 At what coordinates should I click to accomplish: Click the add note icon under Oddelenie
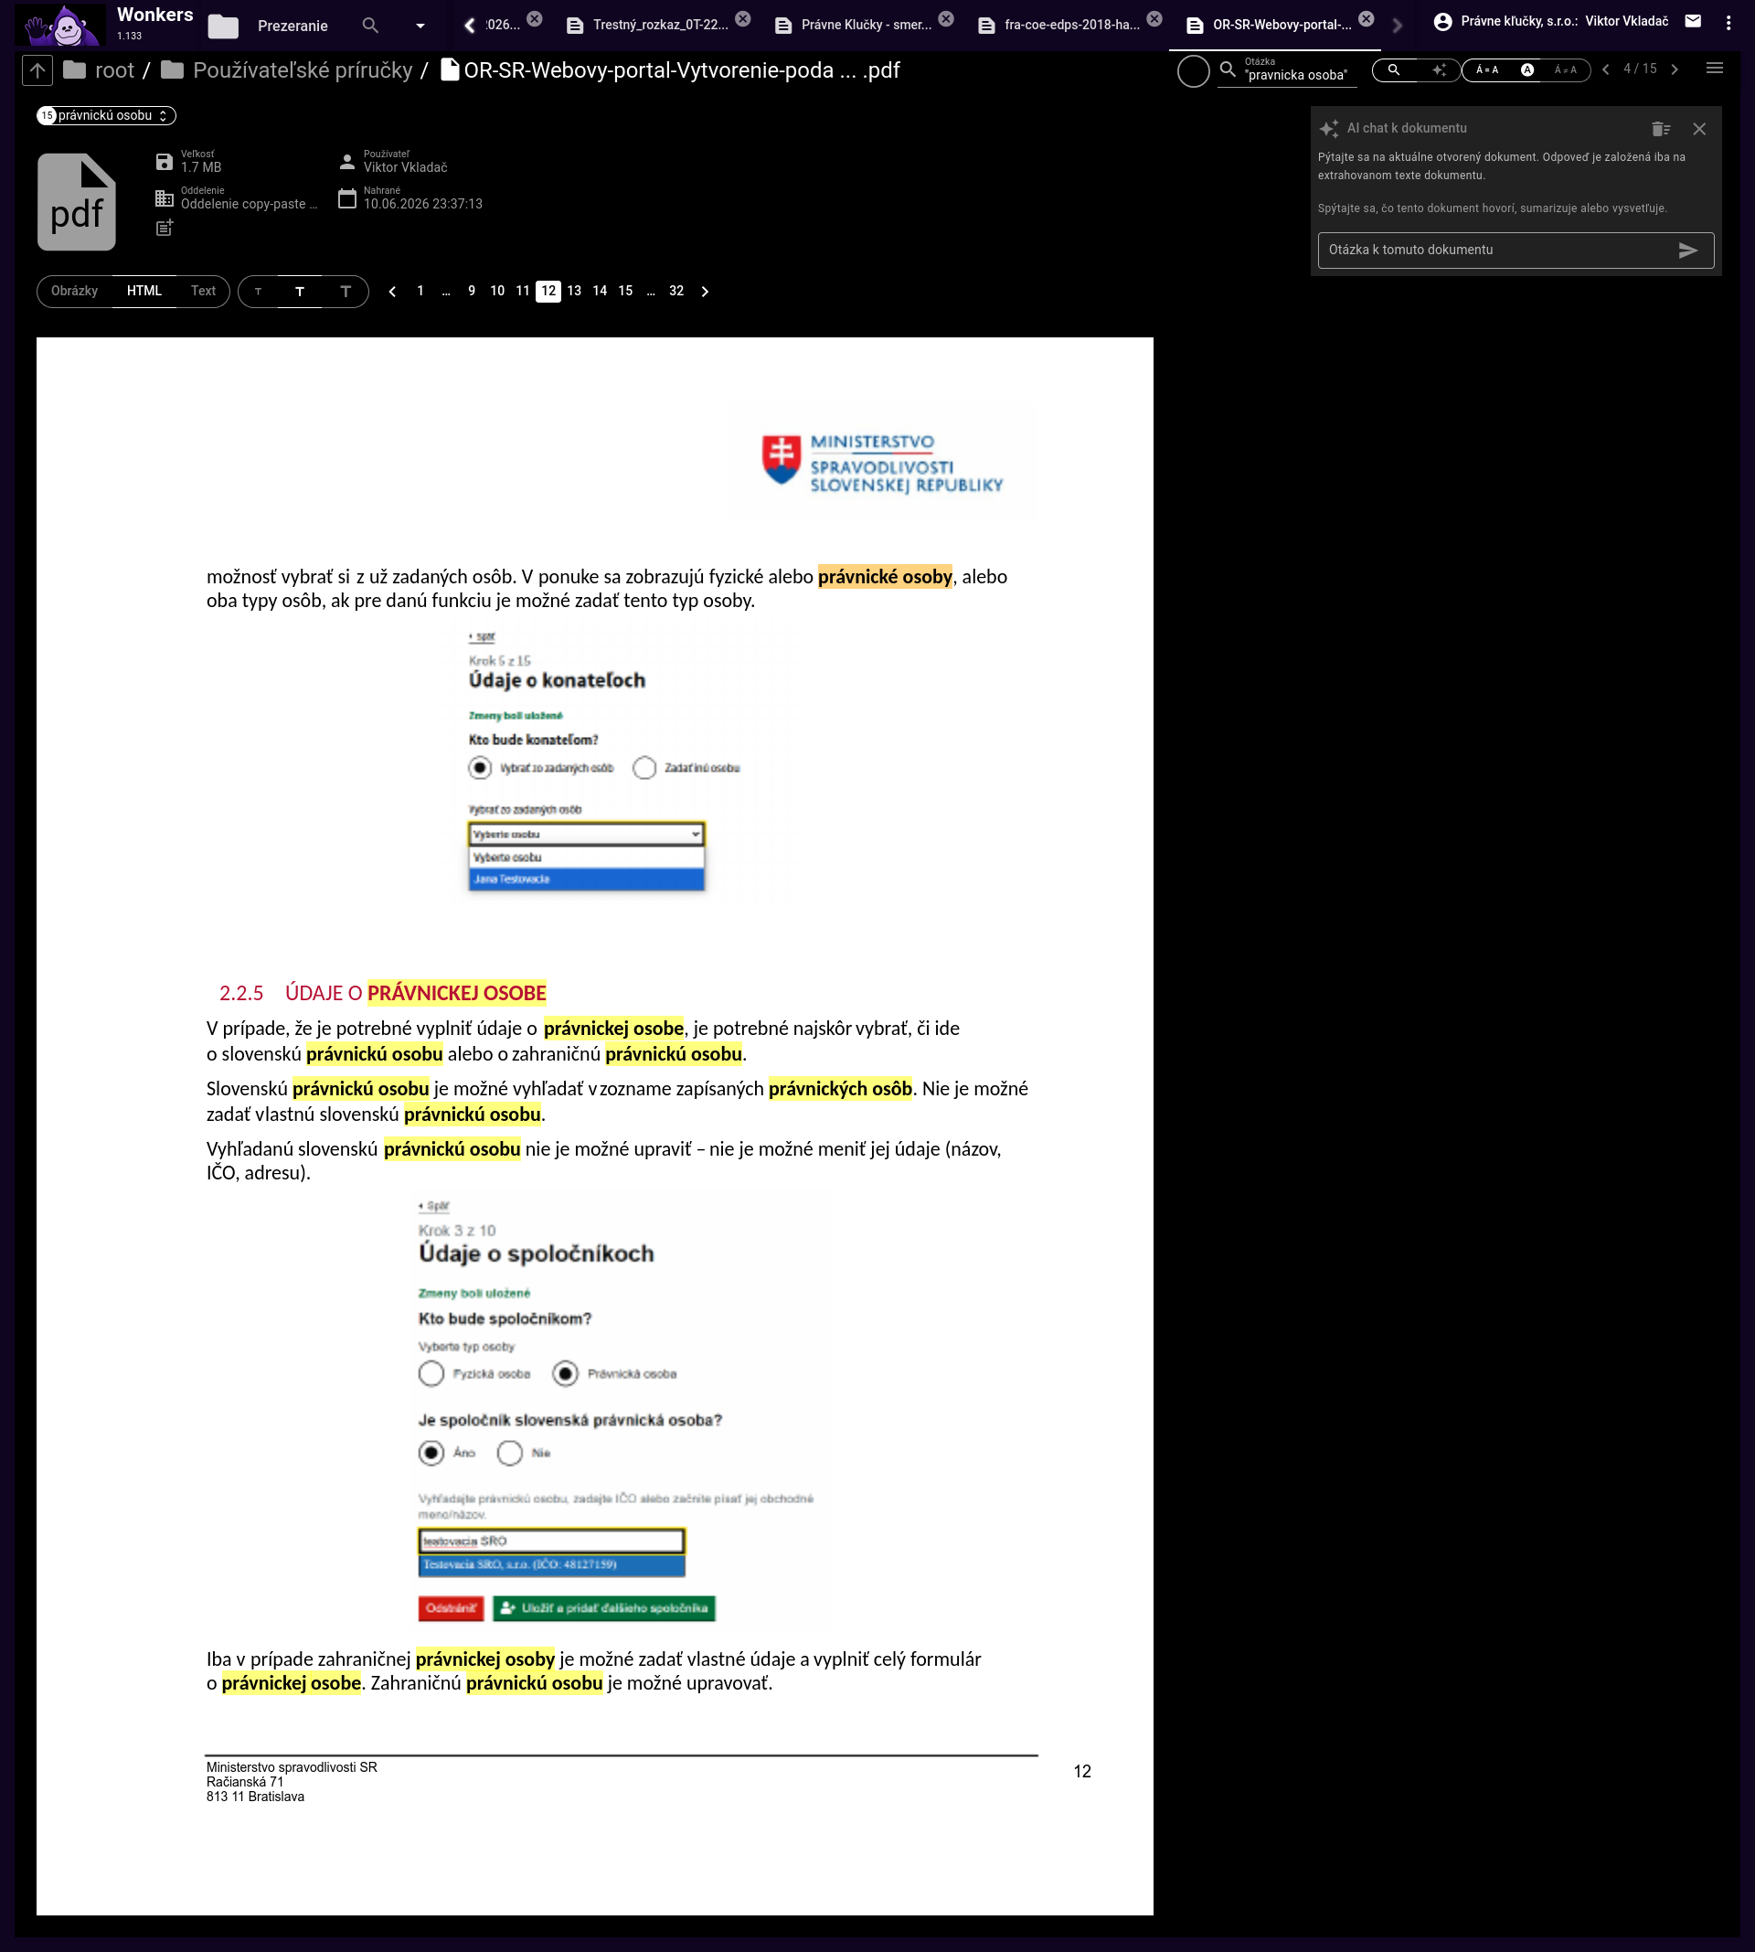tap(164, 229)
